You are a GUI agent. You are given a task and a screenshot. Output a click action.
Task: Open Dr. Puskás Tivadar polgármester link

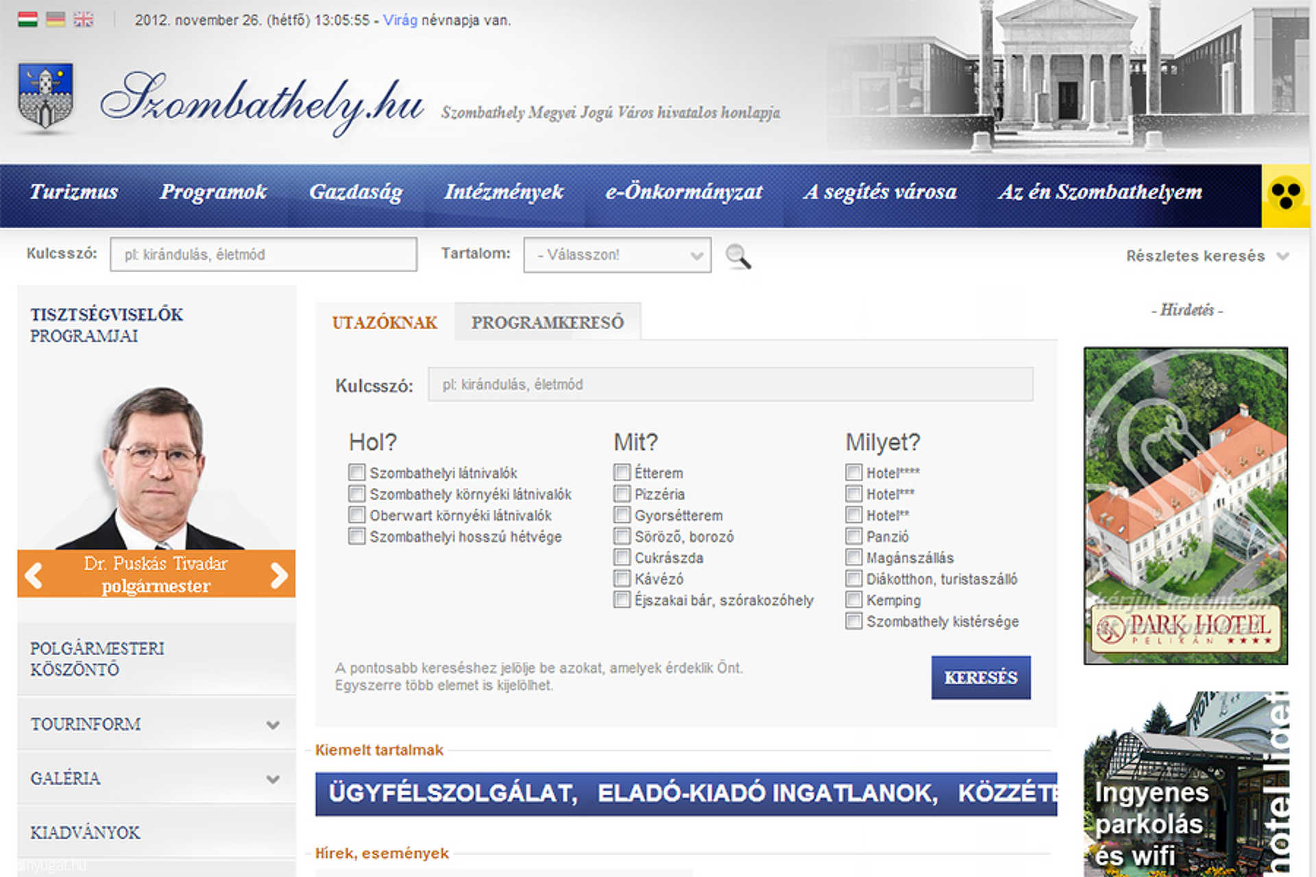156,574
